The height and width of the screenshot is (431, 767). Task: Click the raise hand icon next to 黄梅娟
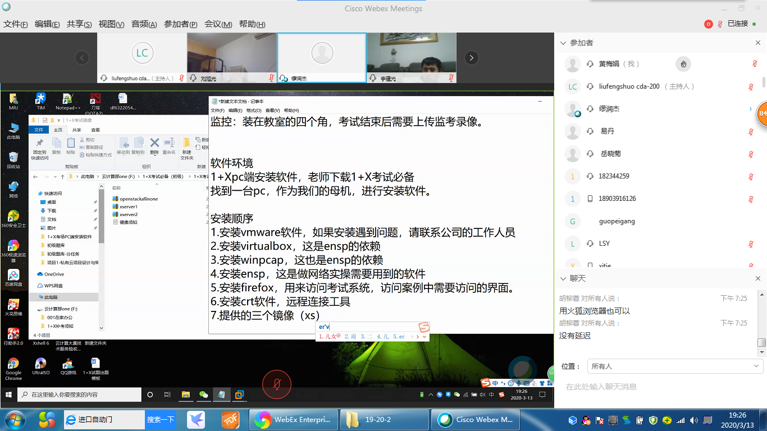[x=683, y=64]
